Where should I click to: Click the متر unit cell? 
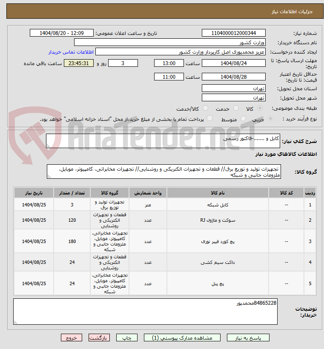click(x=148, y=205)
